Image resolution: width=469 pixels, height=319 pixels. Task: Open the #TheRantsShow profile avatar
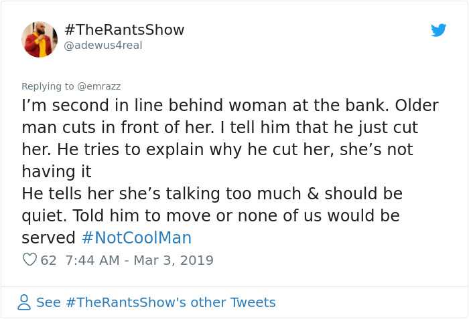(x=40, y=39)
